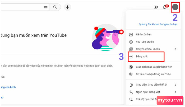The height and width of the screenshot is (107, 185).
Task: Click the Chuyển đổi tài khoản icon
Action: pos(131,49)
